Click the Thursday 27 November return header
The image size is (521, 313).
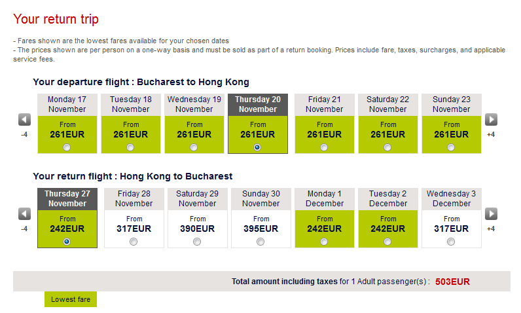click(x=67, y=199)
